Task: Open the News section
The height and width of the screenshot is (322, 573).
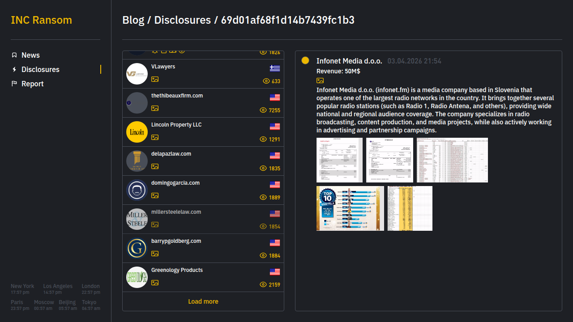Action: pyautogui.click(x=30, y=55)
